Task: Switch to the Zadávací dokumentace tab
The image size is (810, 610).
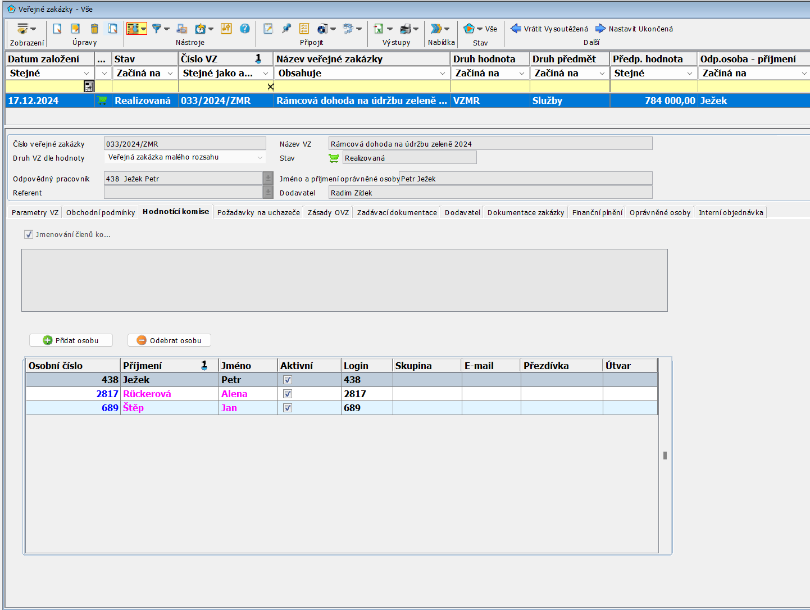Action: pos(397,212)
